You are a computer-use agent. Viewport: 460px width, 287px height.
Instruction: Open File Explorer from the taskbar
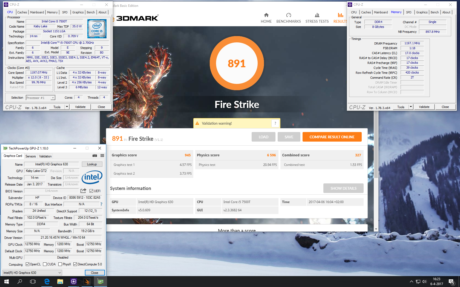pyautogui.click(x=60, y=282)
